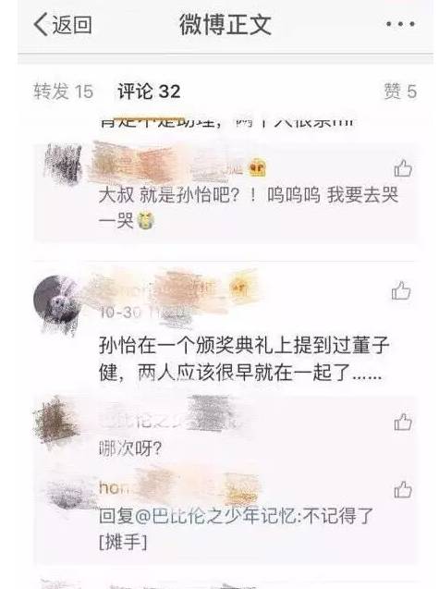Like the 不记得了 reply

click(403, 489)
